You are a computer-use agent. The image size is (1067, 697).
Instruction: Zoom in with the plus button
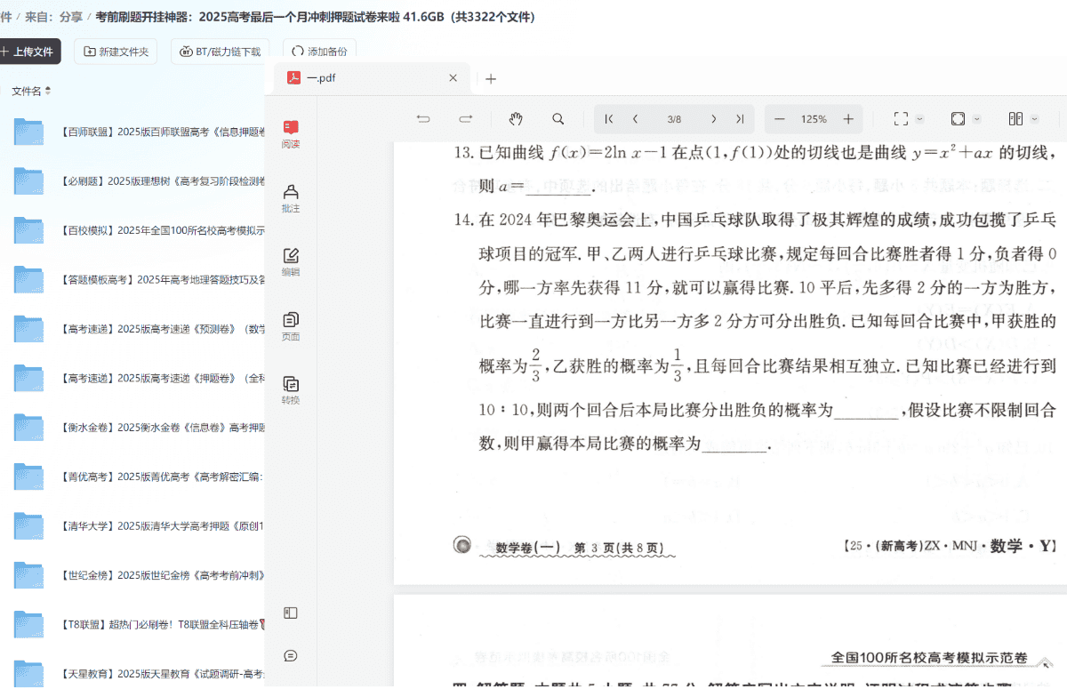coord(848,119)
